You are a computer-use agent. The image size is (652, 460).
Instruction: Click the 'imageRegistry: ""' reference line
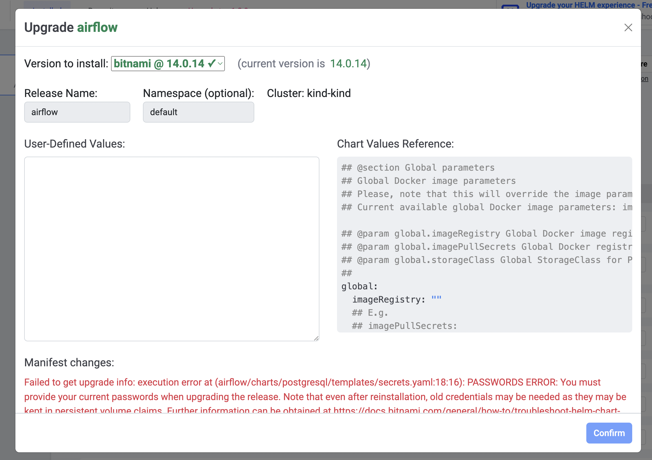pos(397,299)
